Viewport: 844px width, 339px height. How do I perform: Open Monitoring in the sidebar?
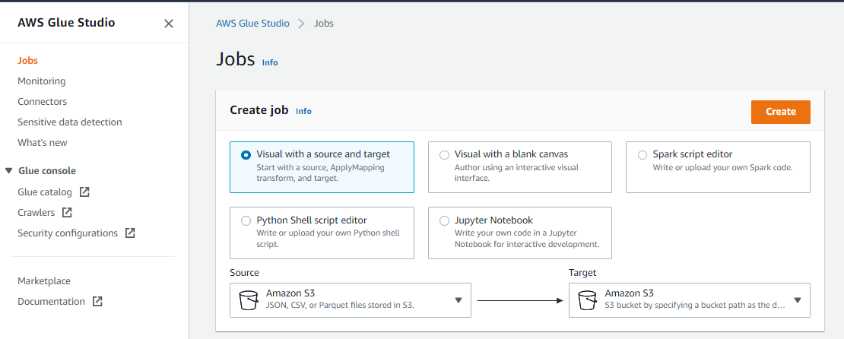tap(42, 81)
